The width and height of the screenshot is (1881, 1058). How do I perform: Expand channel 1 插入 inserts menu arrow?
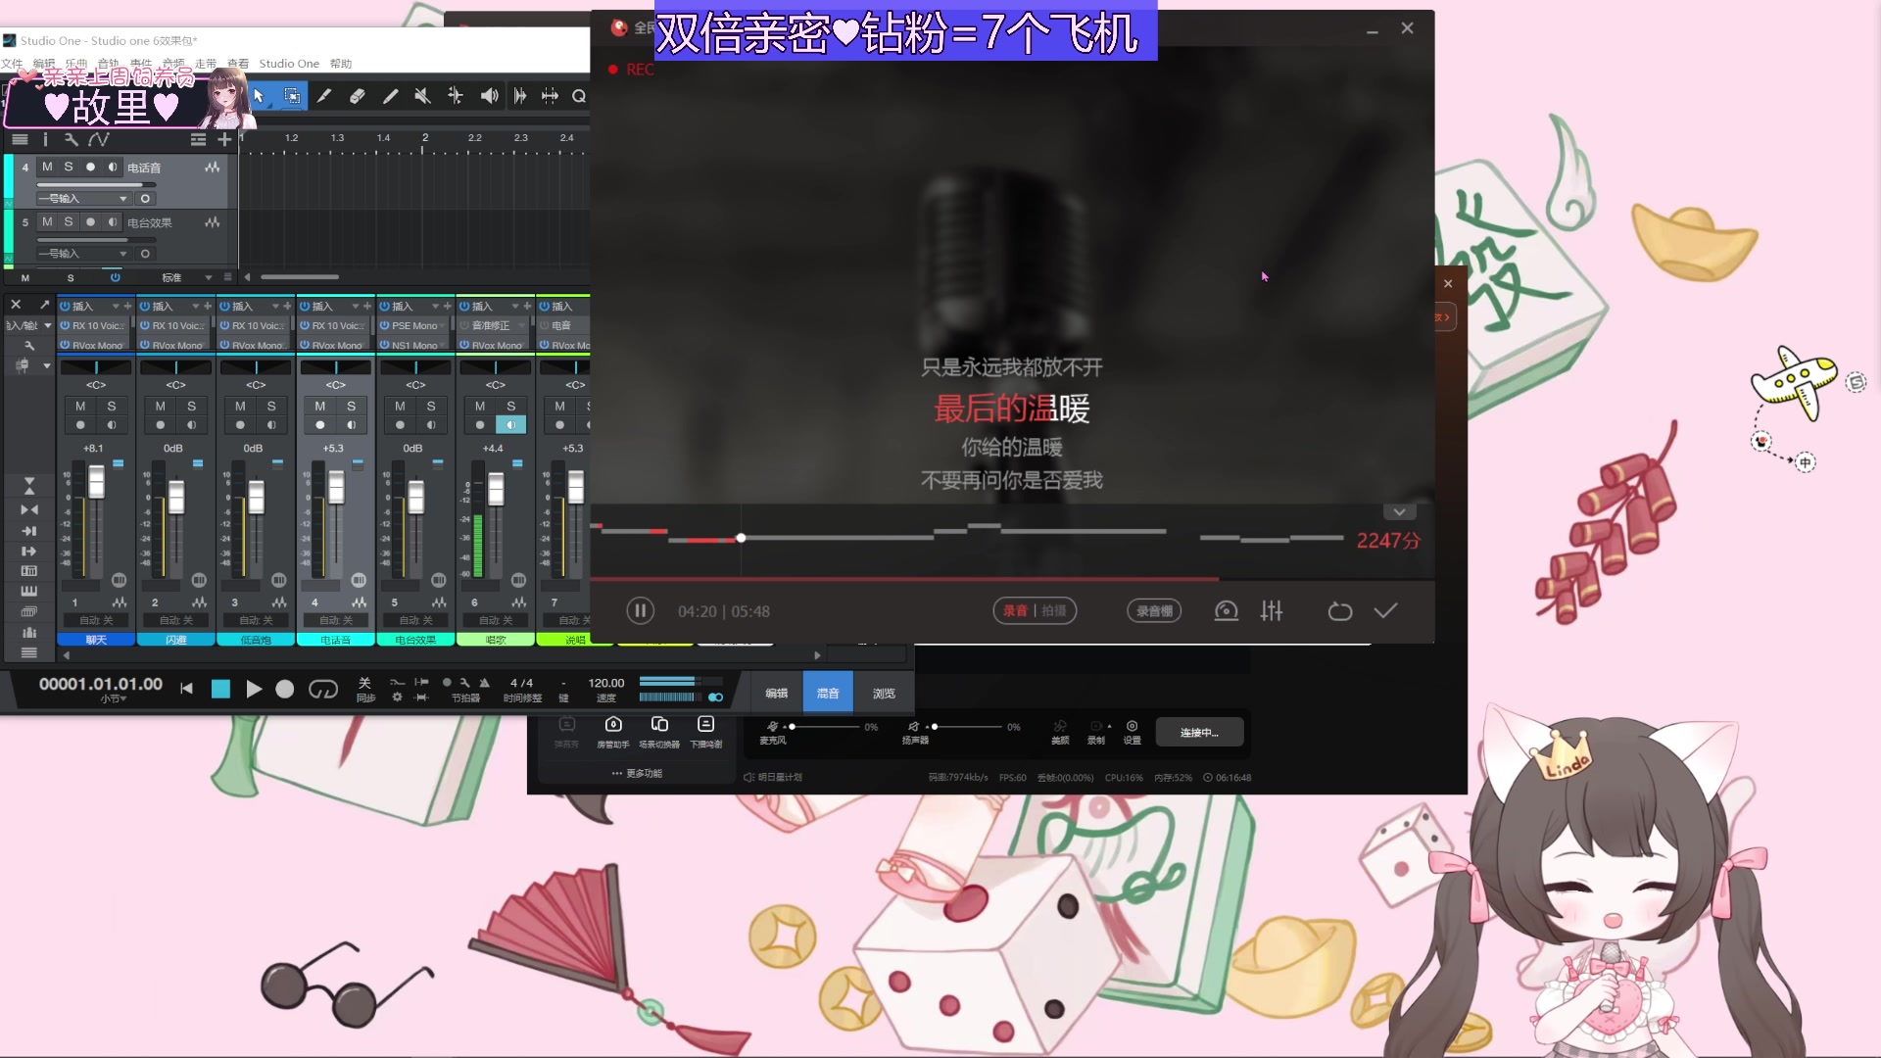pyautogui.click(x=116, y=307)
